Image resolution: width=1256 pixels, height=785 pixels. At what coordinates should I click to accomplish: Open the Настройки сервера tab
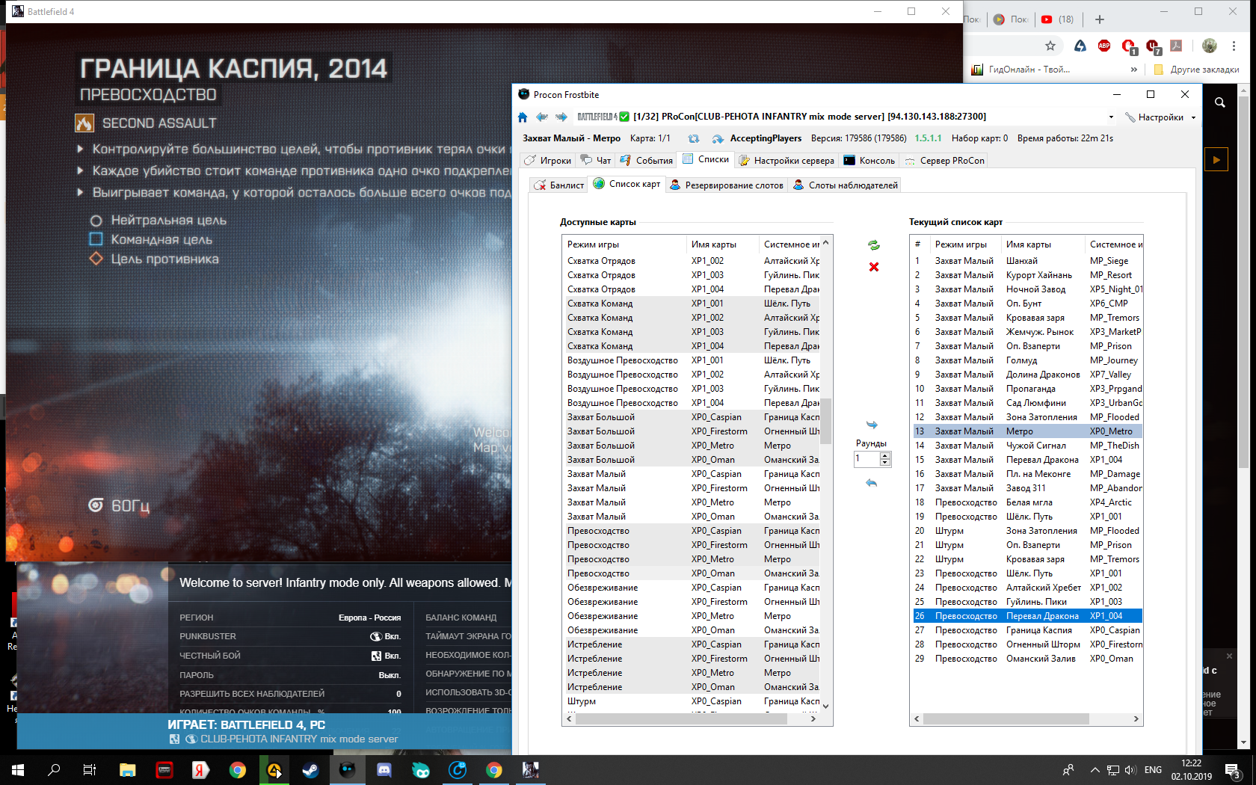click(x=786, y=161)
